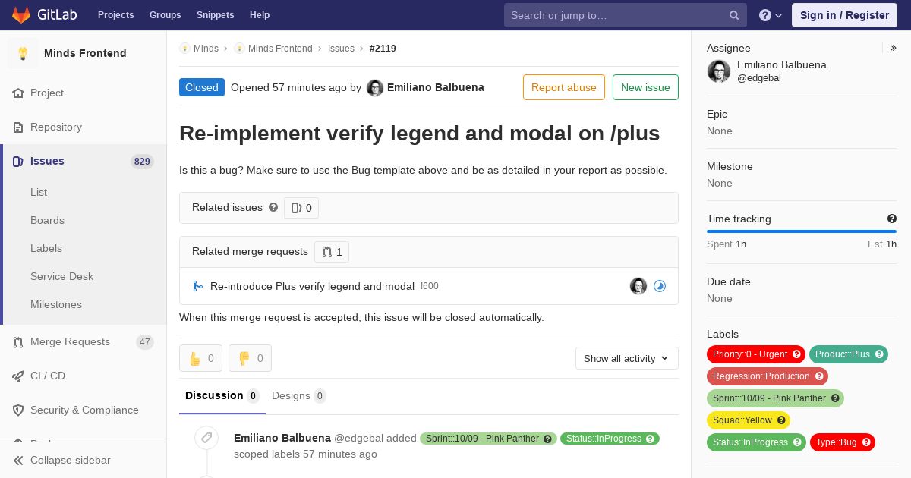Click the Report abuse button
This screenshot has height=478, width=911.
tap(564, 87)
